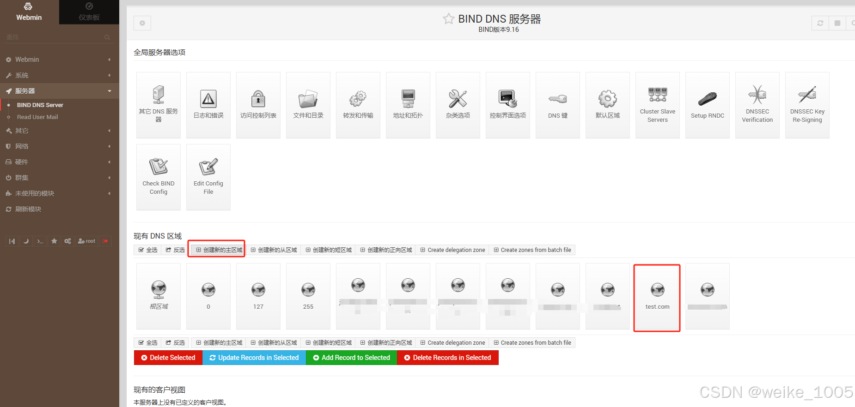Screen dimensions: 855x407
Task: Expand the 硬件 sidebar category
Action: coord(60,162)
